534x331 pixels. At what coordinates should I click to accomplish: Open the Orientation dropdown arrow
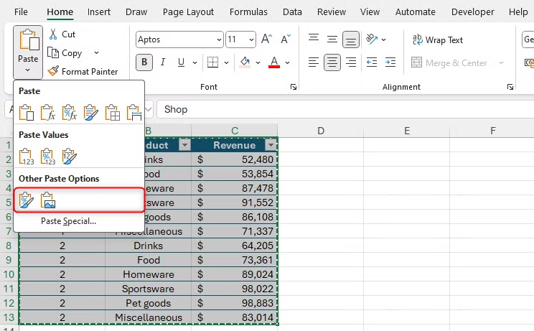coord(384,39)
